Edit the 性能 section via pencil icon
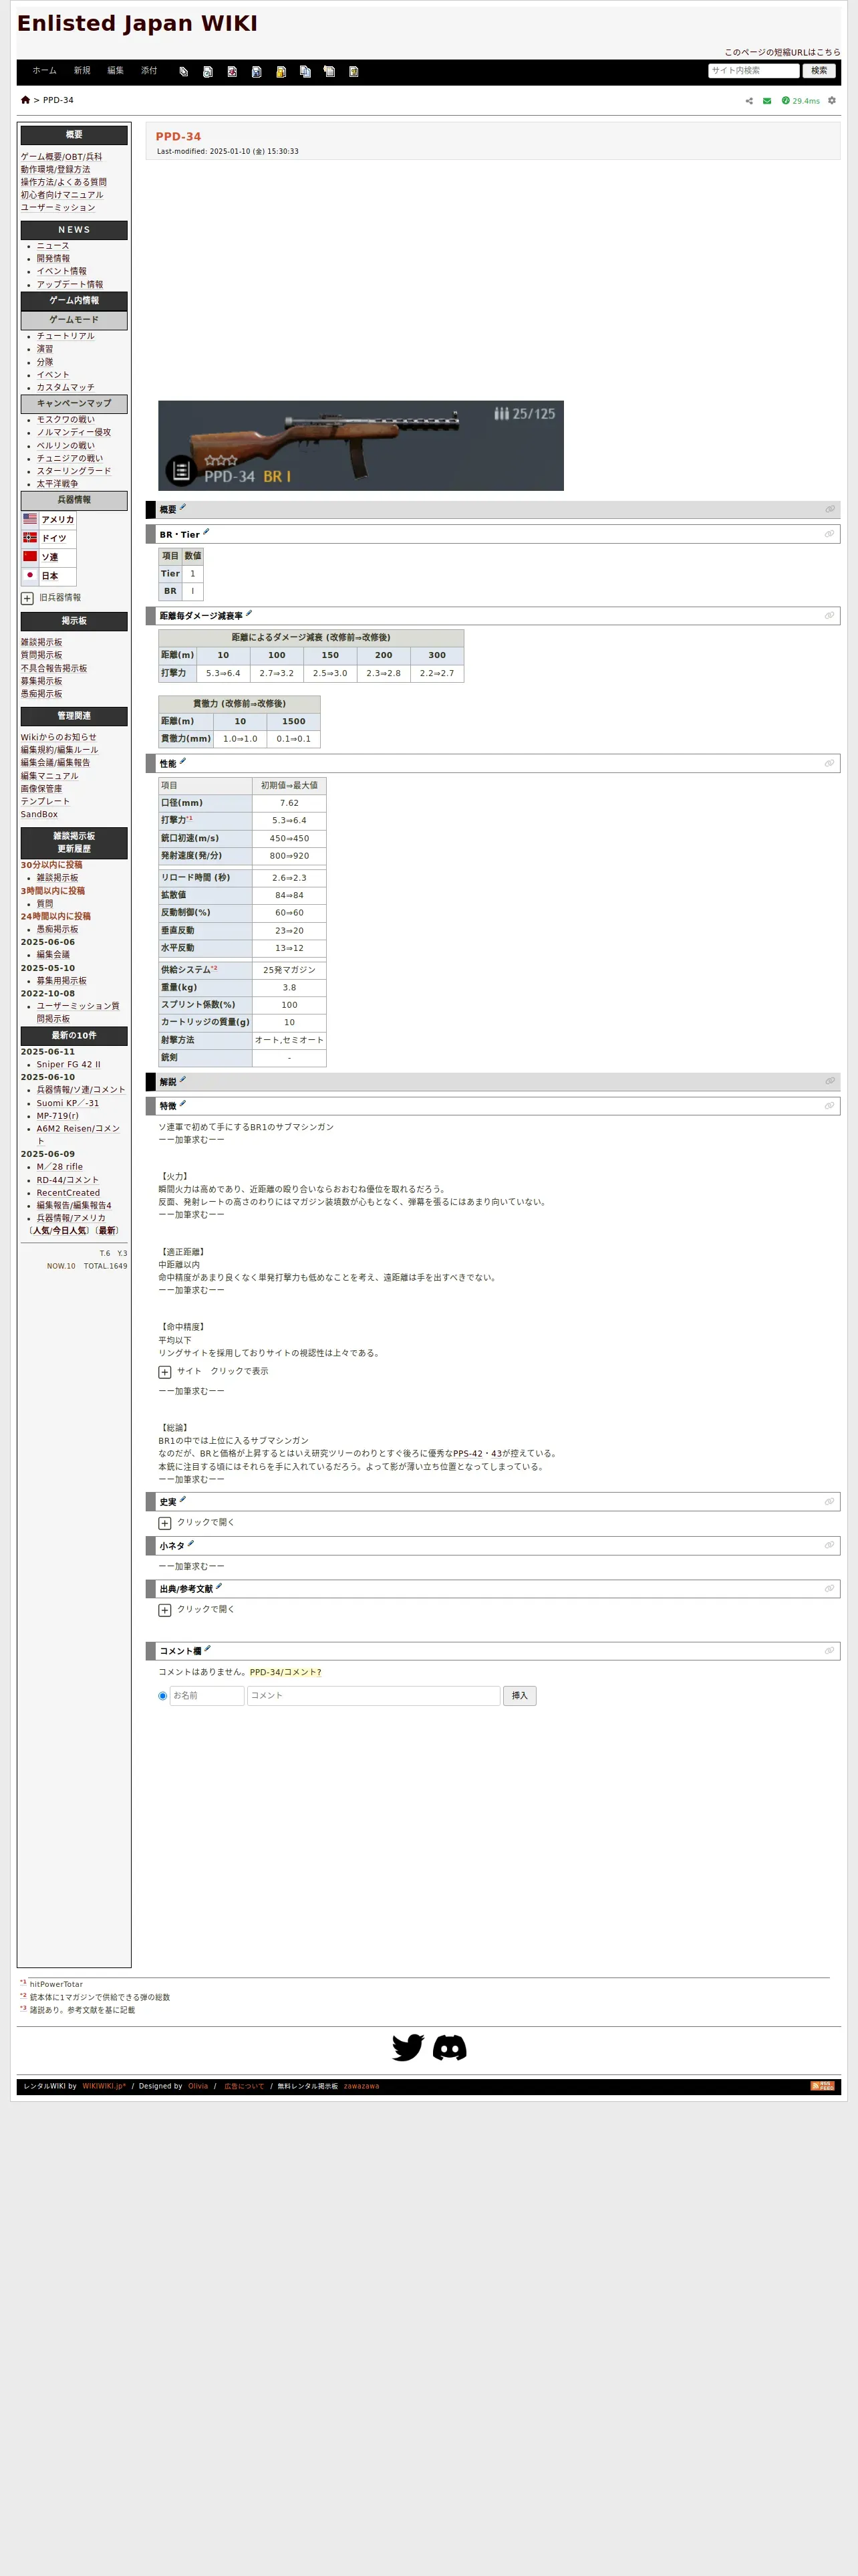This screenshot has width=858, height=2576. [183, 761]
